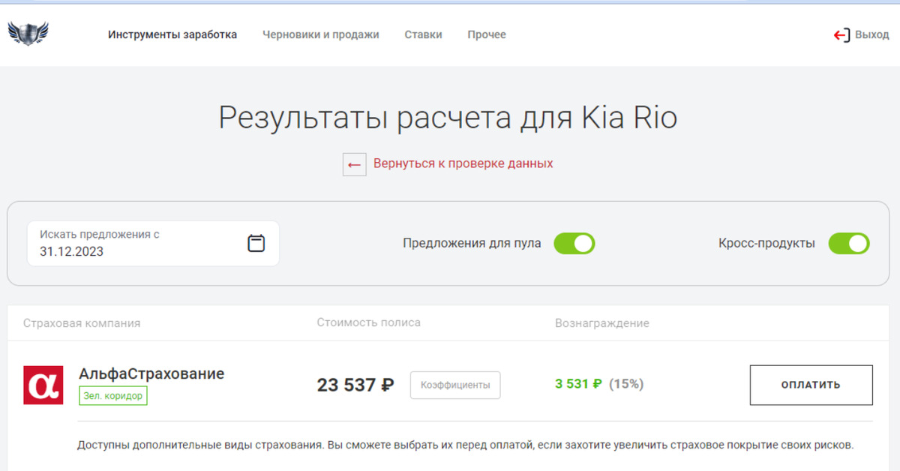Show the Коэффициенты details
Screen dimensions: 900x471
(x=455, y=385)
